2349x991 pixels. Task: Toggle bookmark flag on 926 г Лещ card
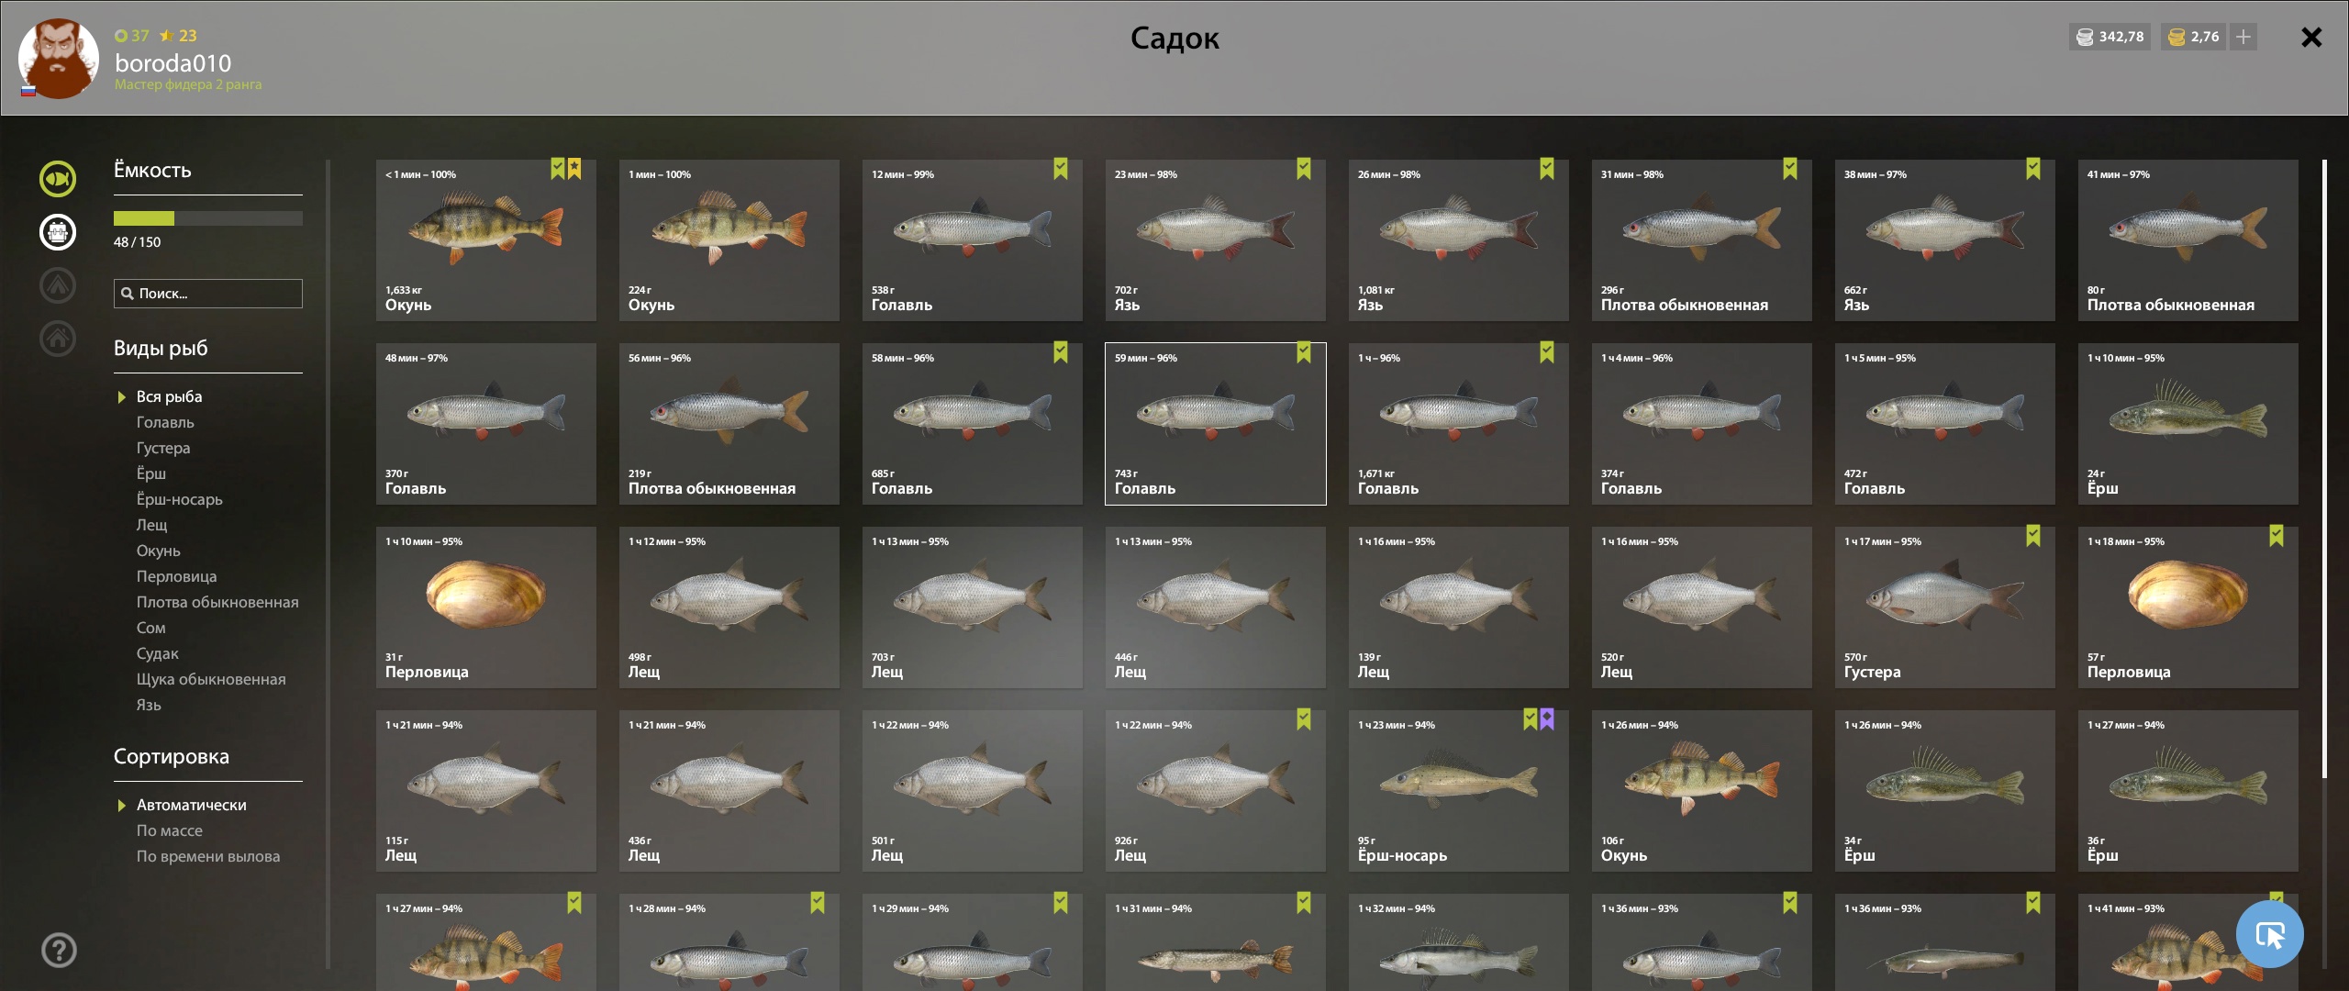click(x=1304, y=719)
